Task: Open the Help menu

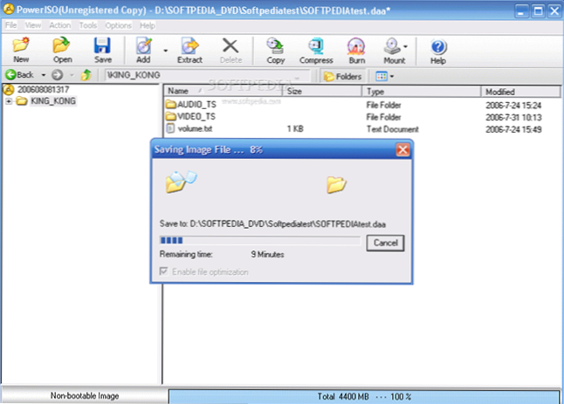Action: (x=148, y=25)
